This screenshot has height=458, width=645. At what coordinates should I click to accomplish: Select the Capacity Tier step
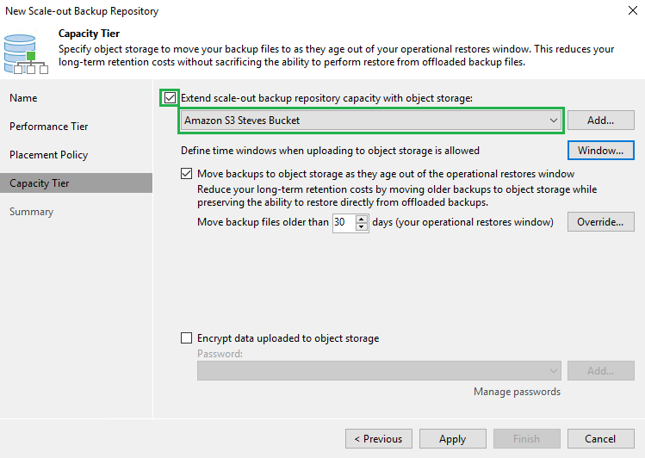[x=40, y=183]
